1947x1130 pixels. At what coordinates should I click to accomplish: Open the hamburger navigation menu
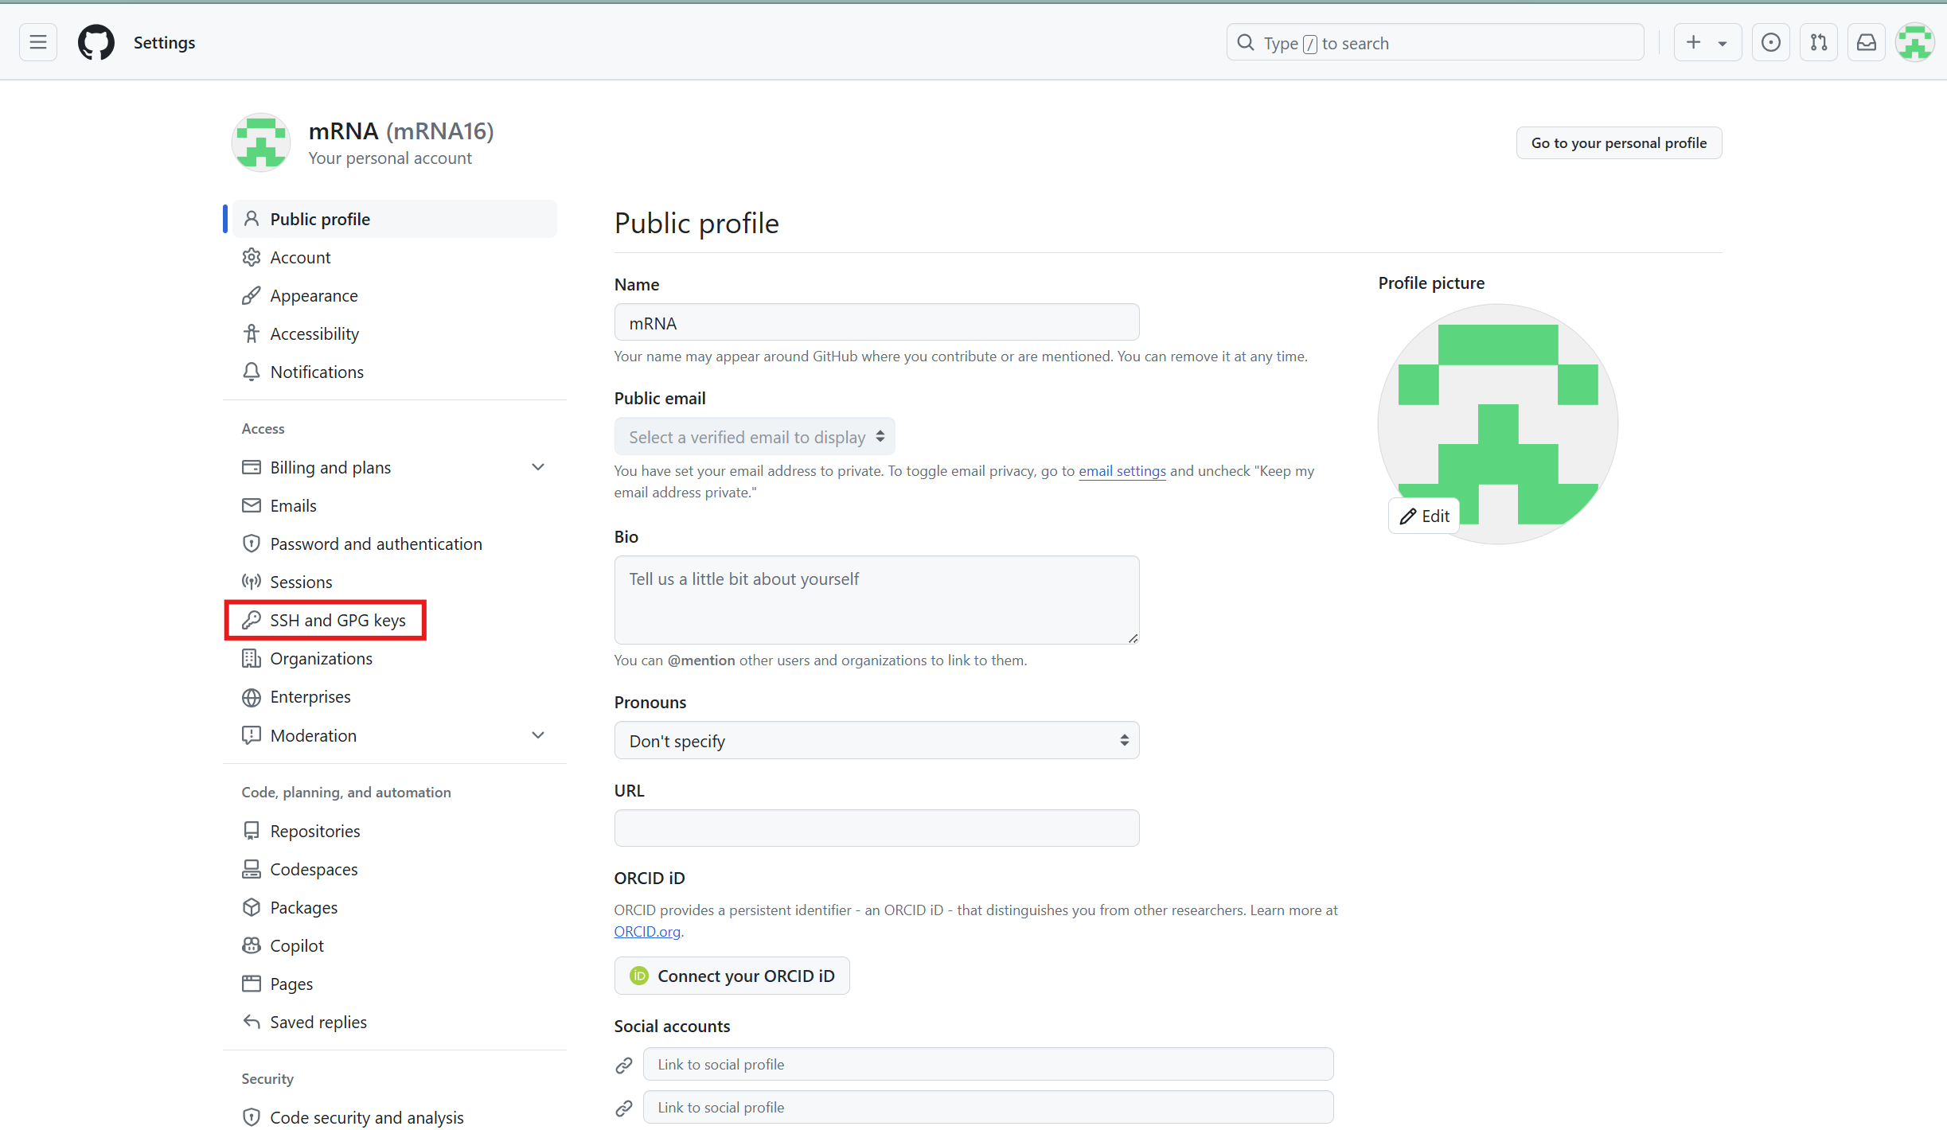[38, 42]
